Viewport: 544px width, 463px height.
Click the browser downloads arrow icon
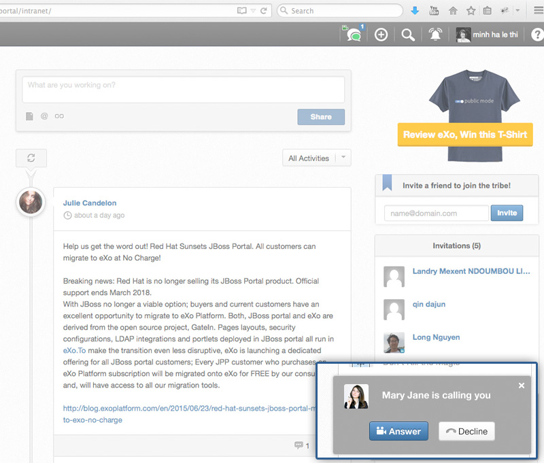click(x=415, y=11)
